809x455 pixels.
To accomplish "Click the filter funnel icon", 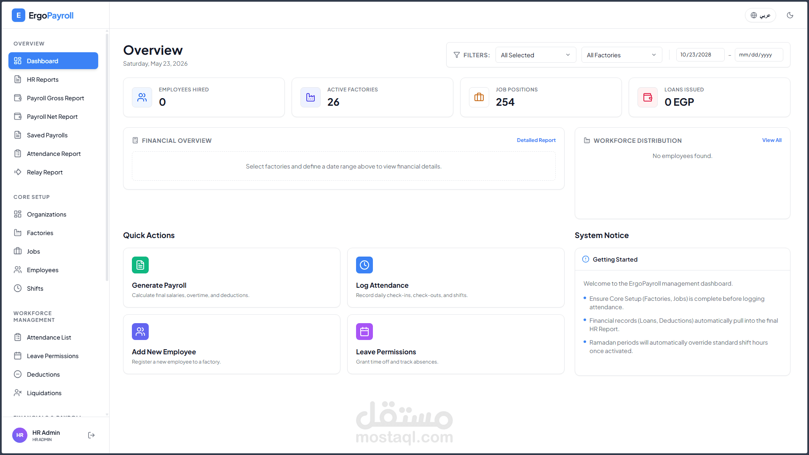I will (x=457, y=55).
